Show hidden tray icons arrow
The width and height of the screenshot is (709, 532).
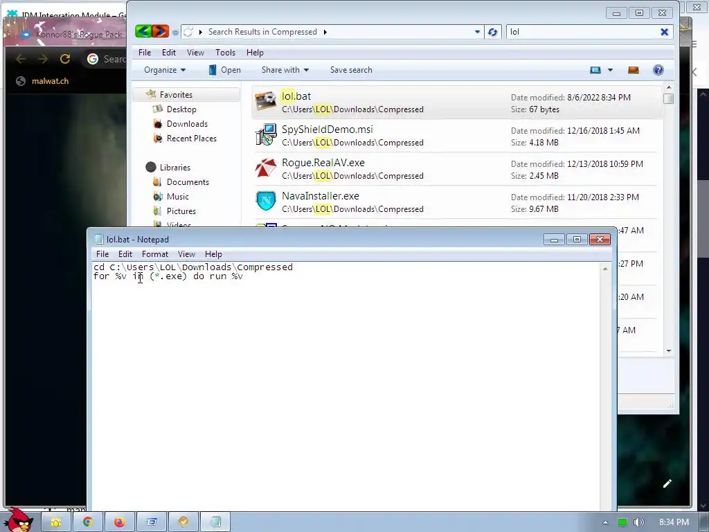[x=605, y=522]
